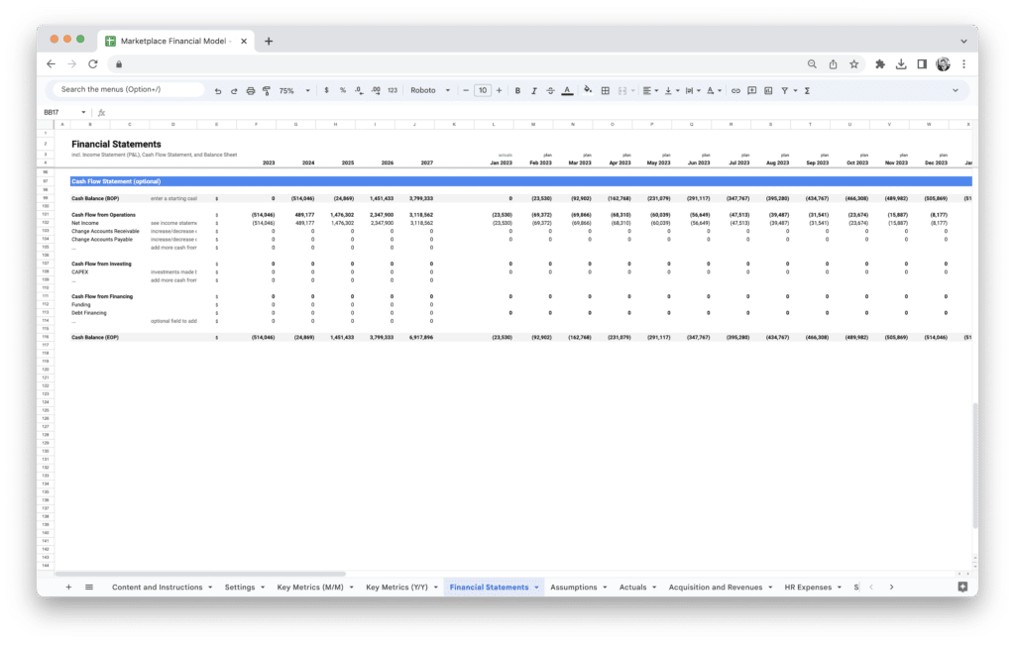Viewport: 1015px width, 645px height.
Task: Click the Functions sigma icon
Action: click(807, 90)
